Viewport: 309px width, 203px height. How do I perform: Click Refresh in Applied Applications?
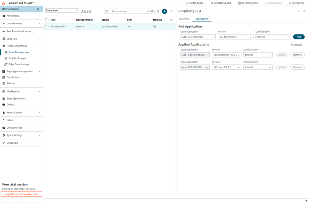coord(296,45)
